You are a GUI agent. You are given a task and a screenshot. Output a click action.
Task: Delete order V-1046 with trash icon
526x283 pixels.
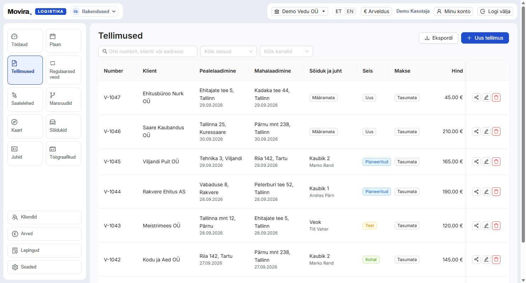(x=496, y=131)
